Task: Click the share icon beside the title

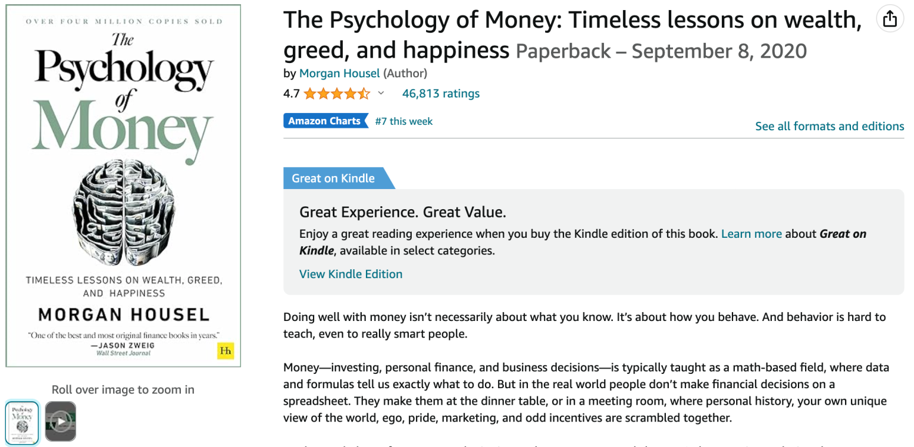Action: point(890,20)
